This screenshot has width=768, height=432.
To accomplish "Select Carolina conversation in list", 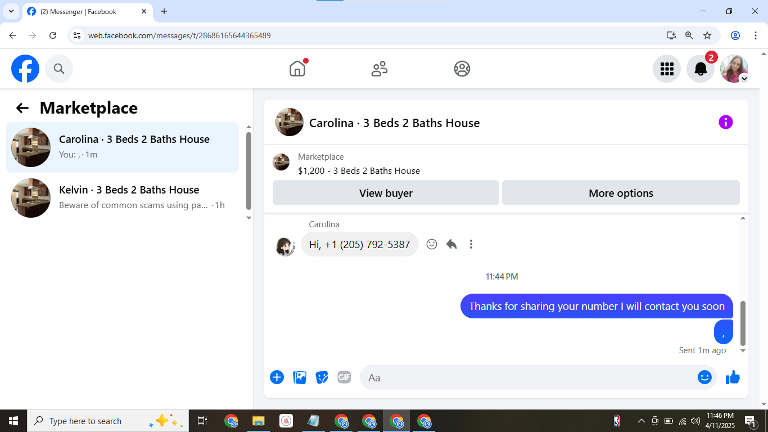I will coord(122,147).
